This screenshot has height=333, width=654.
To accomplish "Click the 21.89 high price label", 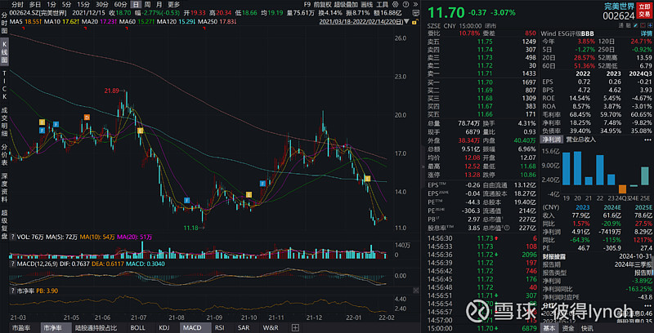I will click(x=114, y=91).
